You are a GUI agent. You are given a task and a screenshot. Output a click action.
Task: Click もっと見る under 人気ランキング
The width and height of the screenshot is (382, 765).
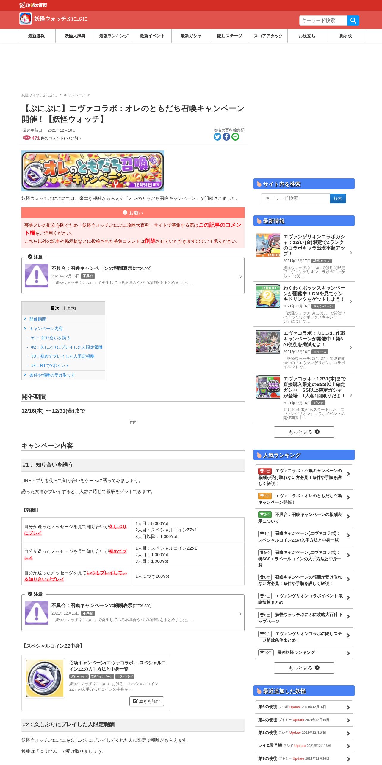304,668
